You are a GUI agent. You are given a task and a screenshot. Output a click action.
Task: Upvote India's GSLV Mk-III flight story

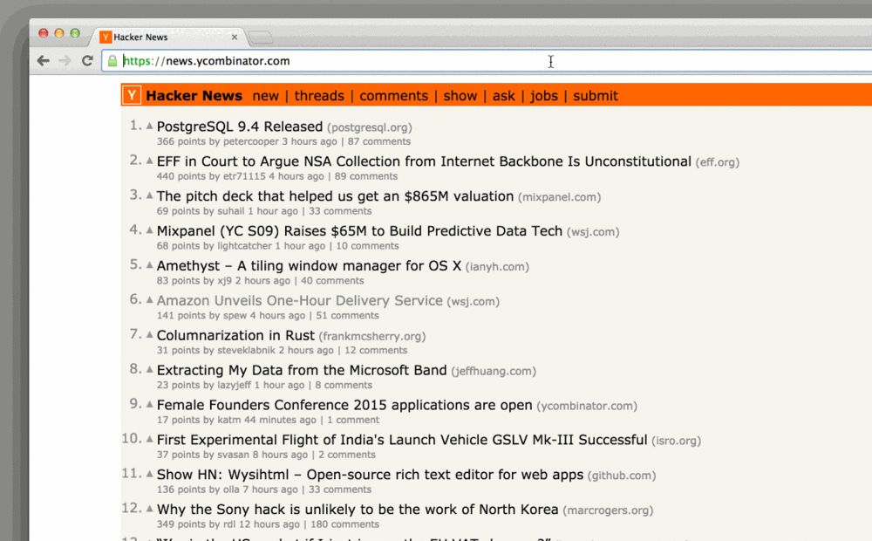coord(149,439)
